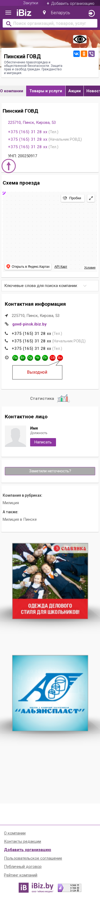
Task: Toggle Пробки traffic layer on map
Action: pos(72,198)
